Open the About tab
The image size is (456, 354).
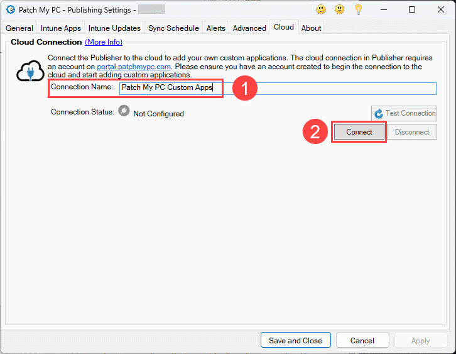[311, 28]
